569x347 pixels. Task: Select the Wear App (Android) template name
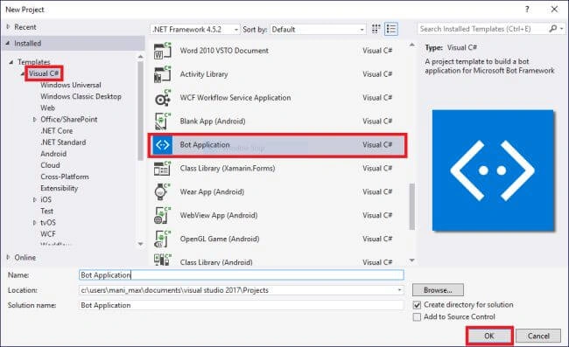click(x=212, y=192)
